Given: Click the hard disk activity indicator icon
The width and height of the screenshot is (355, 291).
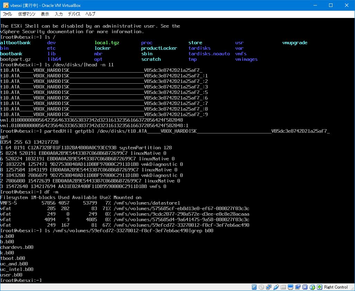Looking at the screenshot, I should click(x=254, y=287).
